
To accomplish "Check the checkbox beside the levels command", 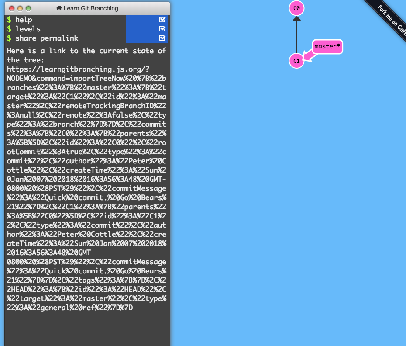I will point(162,29).
